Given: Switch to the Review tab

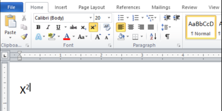Looking at the screenshot, I should [190, 7].
